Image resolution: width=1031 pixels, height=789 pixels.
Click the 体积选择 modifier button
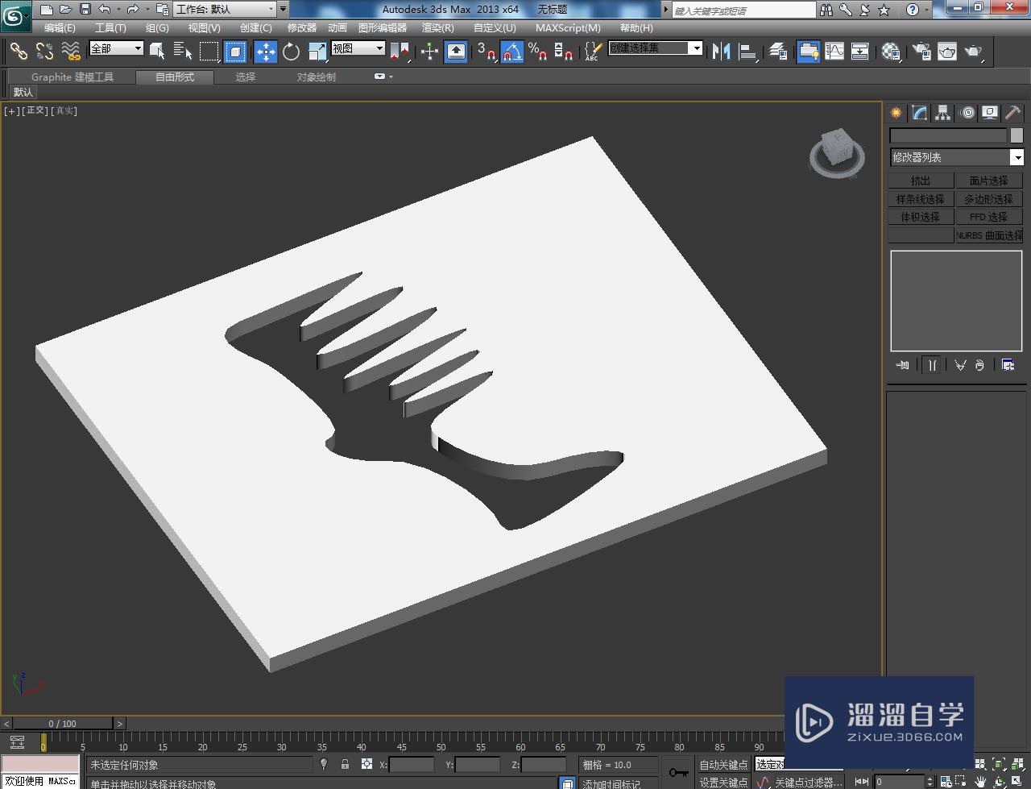coord(921,217)
